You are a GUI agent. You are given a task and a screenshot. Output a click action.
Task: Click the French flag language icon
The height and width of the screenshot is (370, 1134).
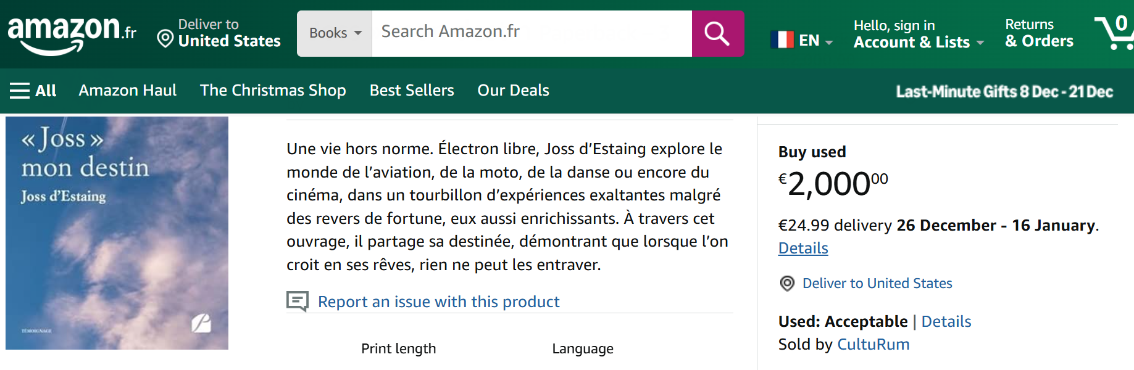782,40
